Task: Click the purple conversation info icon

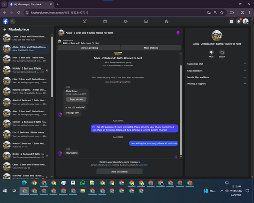Action: 178,32
